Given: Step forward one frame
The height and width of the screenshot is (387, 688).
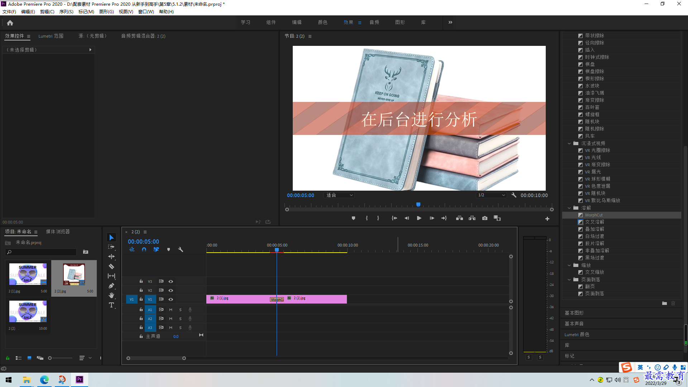Looking at the screenshot, I should (432, 218).
